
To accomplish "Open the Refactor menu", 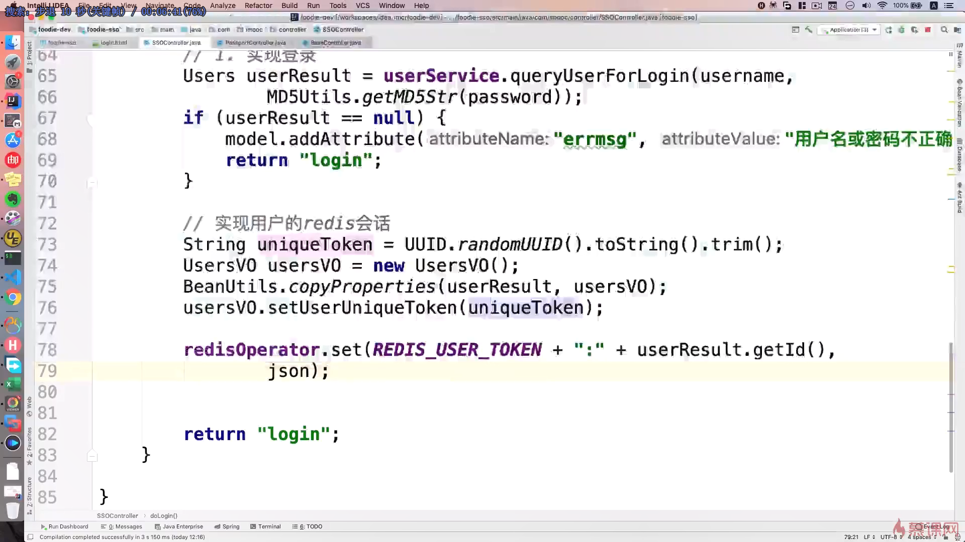I will coord(258,6).
